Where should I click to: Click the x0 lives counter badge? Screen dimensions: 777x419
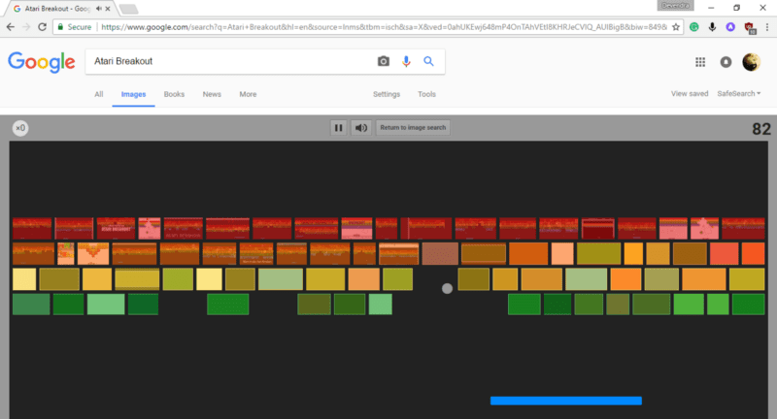(20, 128)
